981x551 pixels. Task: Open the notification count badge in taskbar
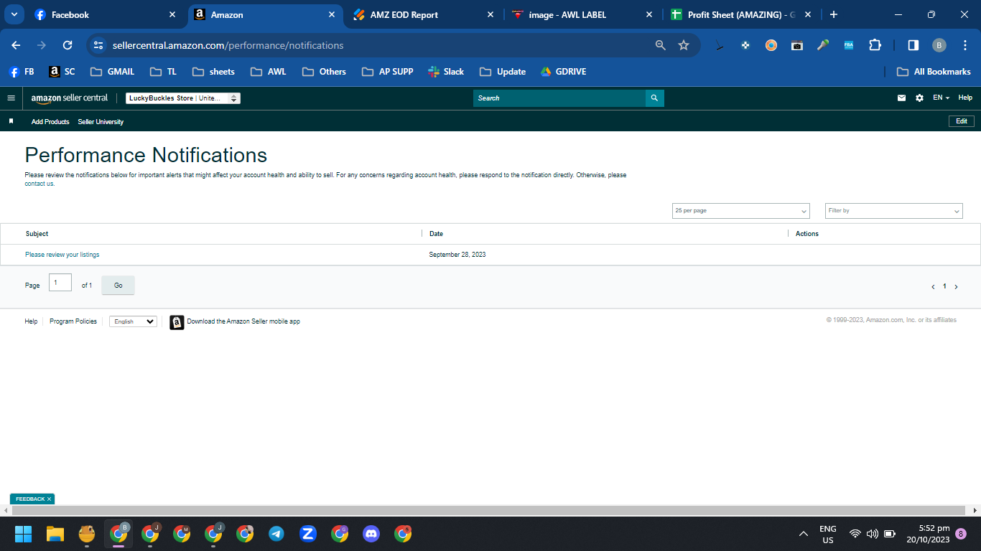point(961,534)
